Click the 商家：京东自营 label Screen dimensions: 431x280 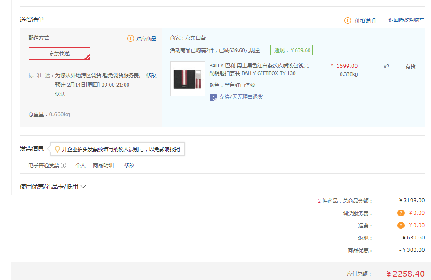[188, 38]
